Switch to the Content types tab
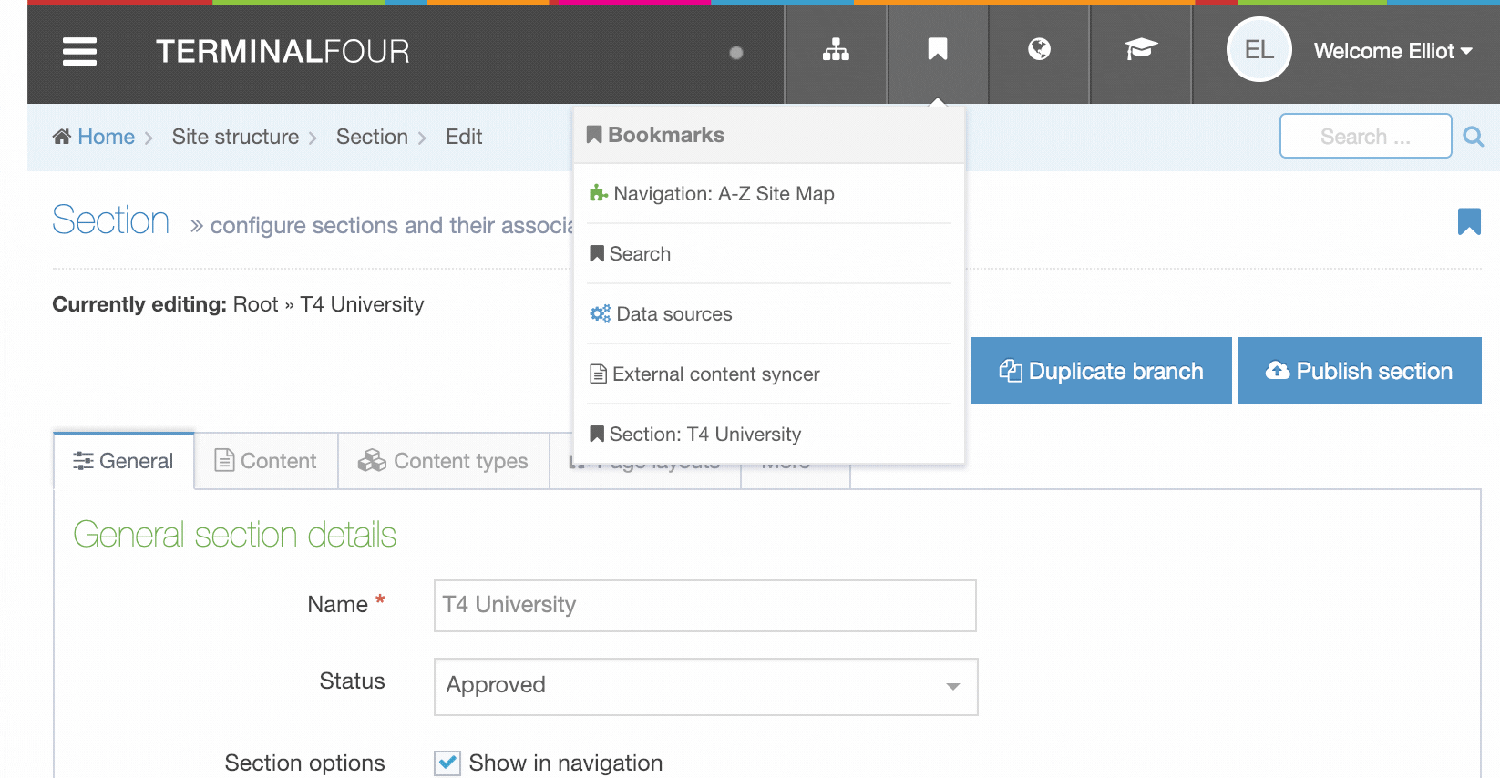Screen dimensions: 1500x778 pos(444,461)
